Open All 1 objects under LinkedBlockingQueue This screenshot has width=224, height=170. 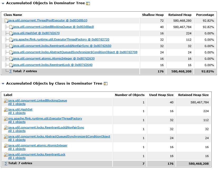click(x=17, y=104)
